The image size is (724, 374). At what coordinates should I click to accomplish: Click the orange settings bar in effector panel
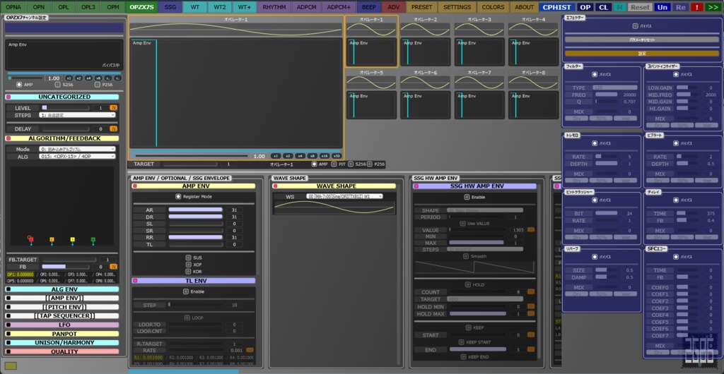pos(641,54)
